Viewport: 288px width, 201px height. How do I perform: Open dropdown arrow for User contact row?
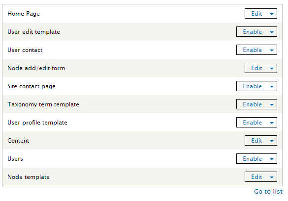(272, 50)
